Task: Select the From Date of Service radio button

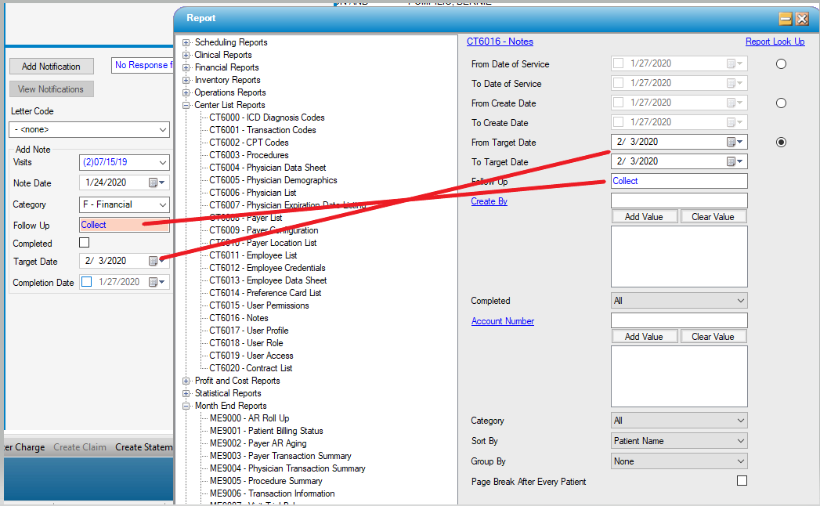Action: pos(781,64)
